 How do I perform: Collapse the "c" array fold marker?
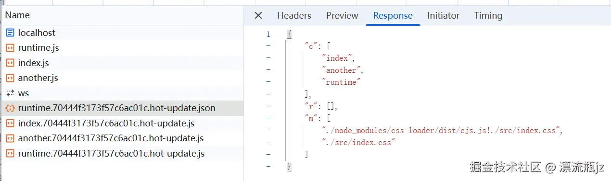[x=268, y=46]
